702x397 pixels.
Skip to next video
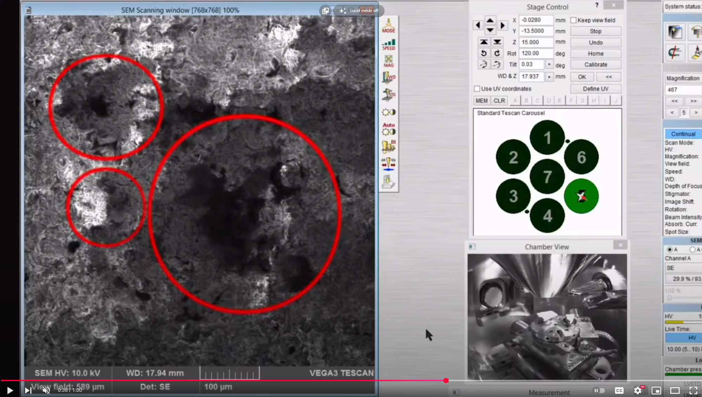28,390
